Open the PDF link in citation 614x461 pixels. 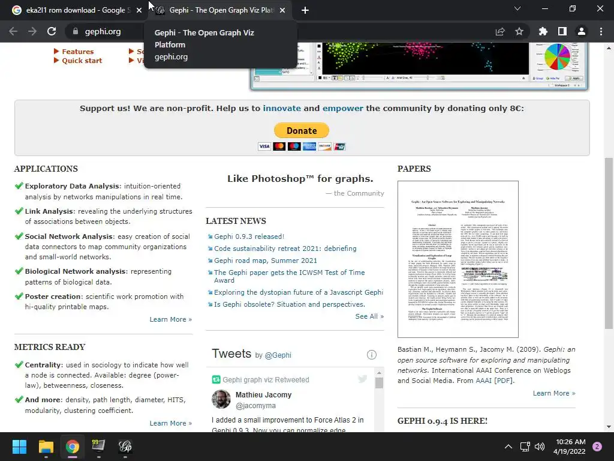[x=503, y=381]
